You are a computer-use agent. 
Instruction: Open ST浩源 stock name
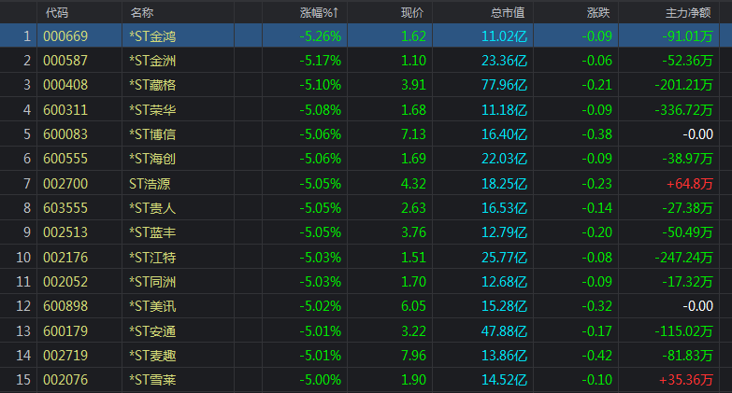(x=150, y=184)
